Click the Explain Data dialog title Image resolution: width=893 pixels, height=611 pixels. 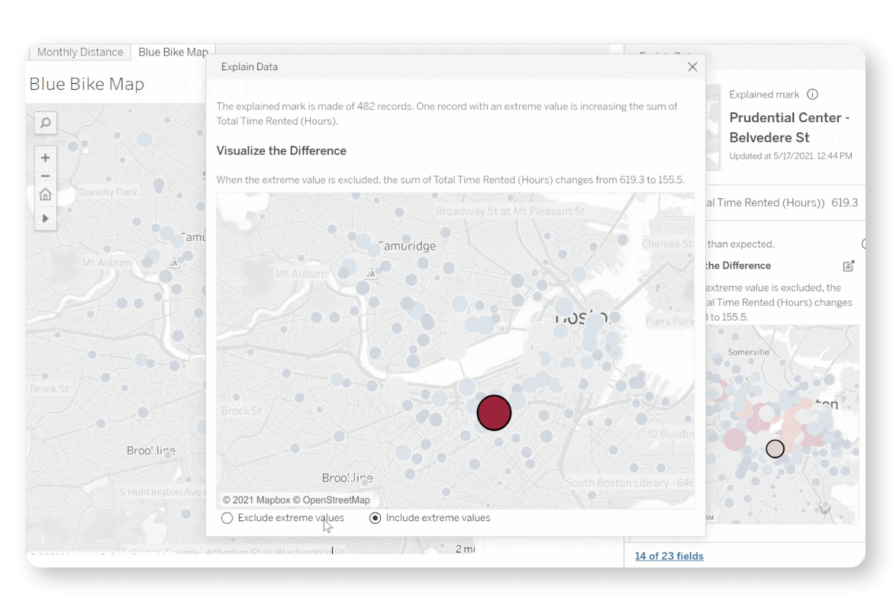pos(250,66)
